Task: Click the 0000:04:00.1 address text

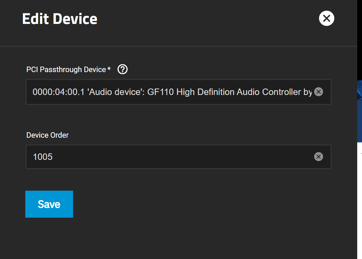Action: point(58,92)
